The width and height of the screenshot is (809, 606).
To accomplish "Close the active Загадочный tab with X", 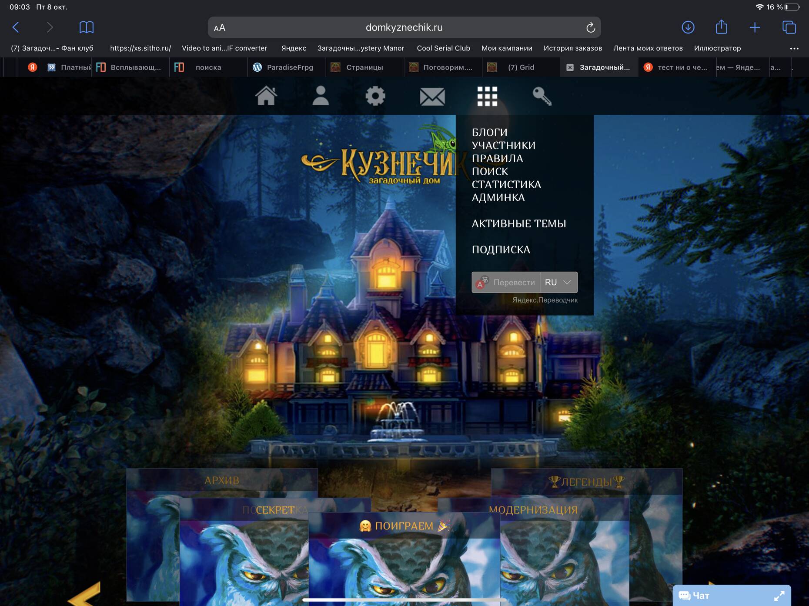I will point(570,67).
